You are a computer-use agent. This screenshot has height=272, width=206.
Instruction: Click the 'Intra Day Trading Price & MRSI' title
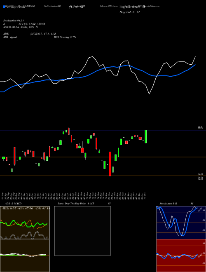pos(84,204)
